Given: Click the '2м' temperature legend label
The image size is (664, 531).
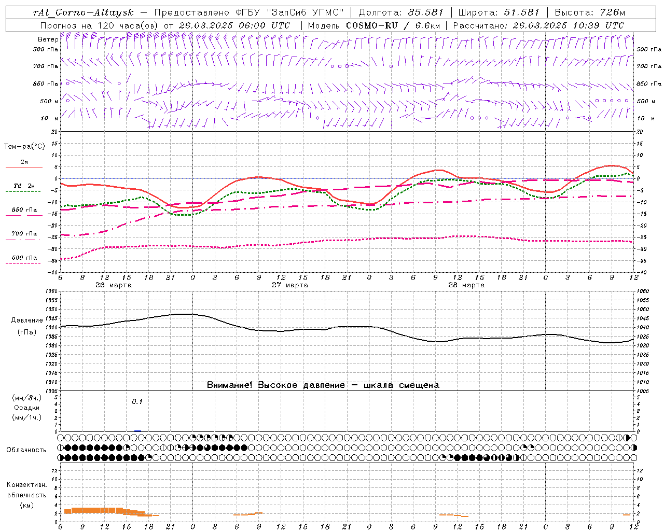Looking at the screenshot, I should (24, 162).
